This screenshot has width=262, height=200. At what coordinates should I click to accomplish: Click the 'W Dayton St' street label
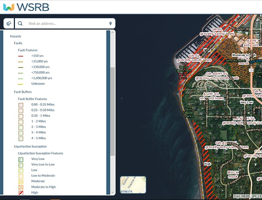click(240, 29)
